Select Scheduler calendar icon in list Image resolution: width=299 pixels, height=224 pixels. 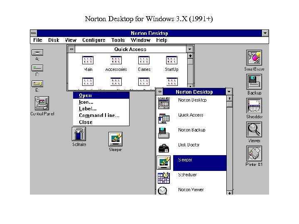(x=164, y=178)
